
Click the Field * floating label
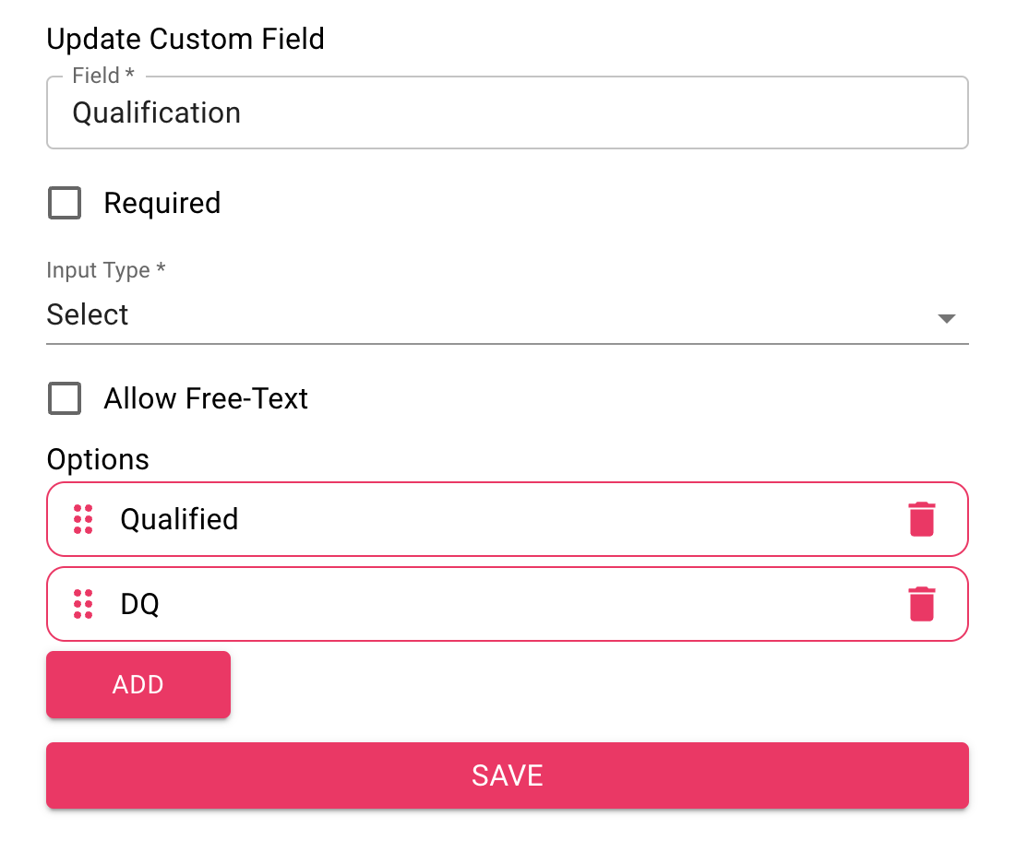[103, 76]
